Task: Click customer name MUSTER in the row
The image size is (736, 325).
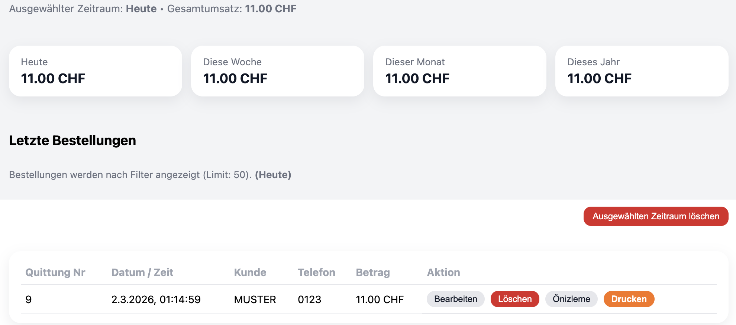Action: [x=255, y=299]
